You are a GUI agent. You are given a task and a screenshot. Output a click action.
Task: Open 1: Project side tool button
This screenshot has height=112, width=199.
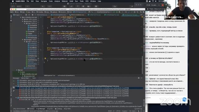[x=11, y=18]
